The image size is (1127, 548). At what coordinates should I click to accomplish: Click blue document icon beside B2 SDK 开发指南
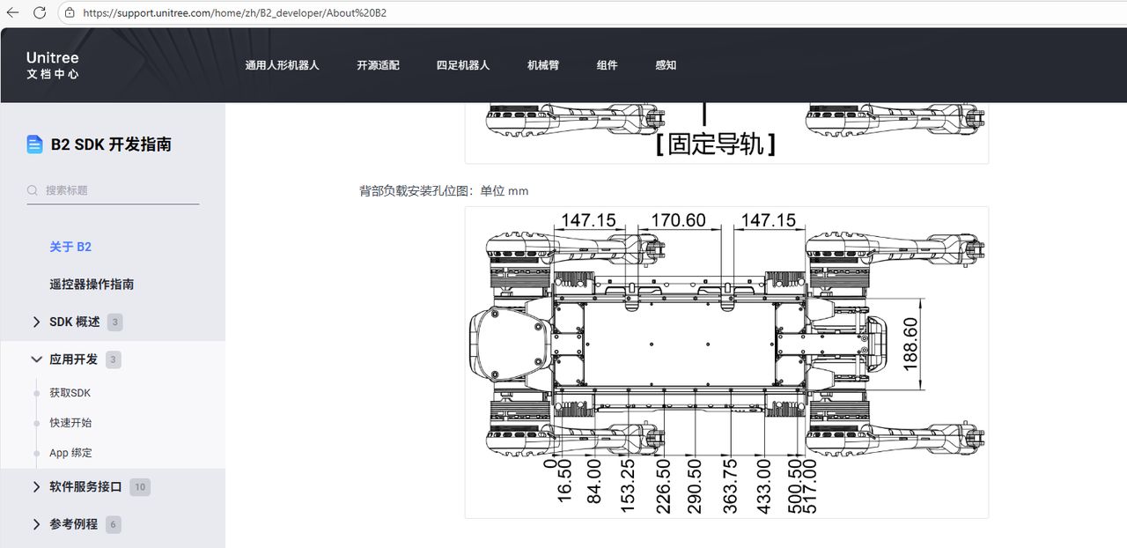34,144
